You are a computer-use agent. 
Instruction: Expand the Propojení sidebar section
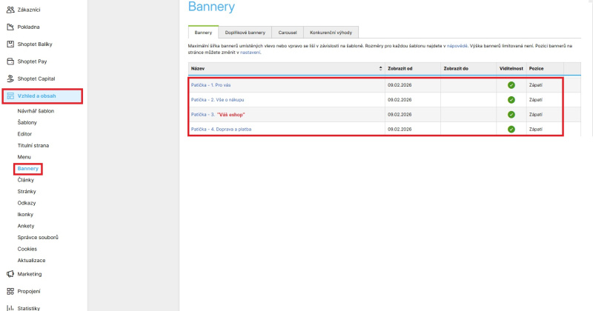click(29, 291)
